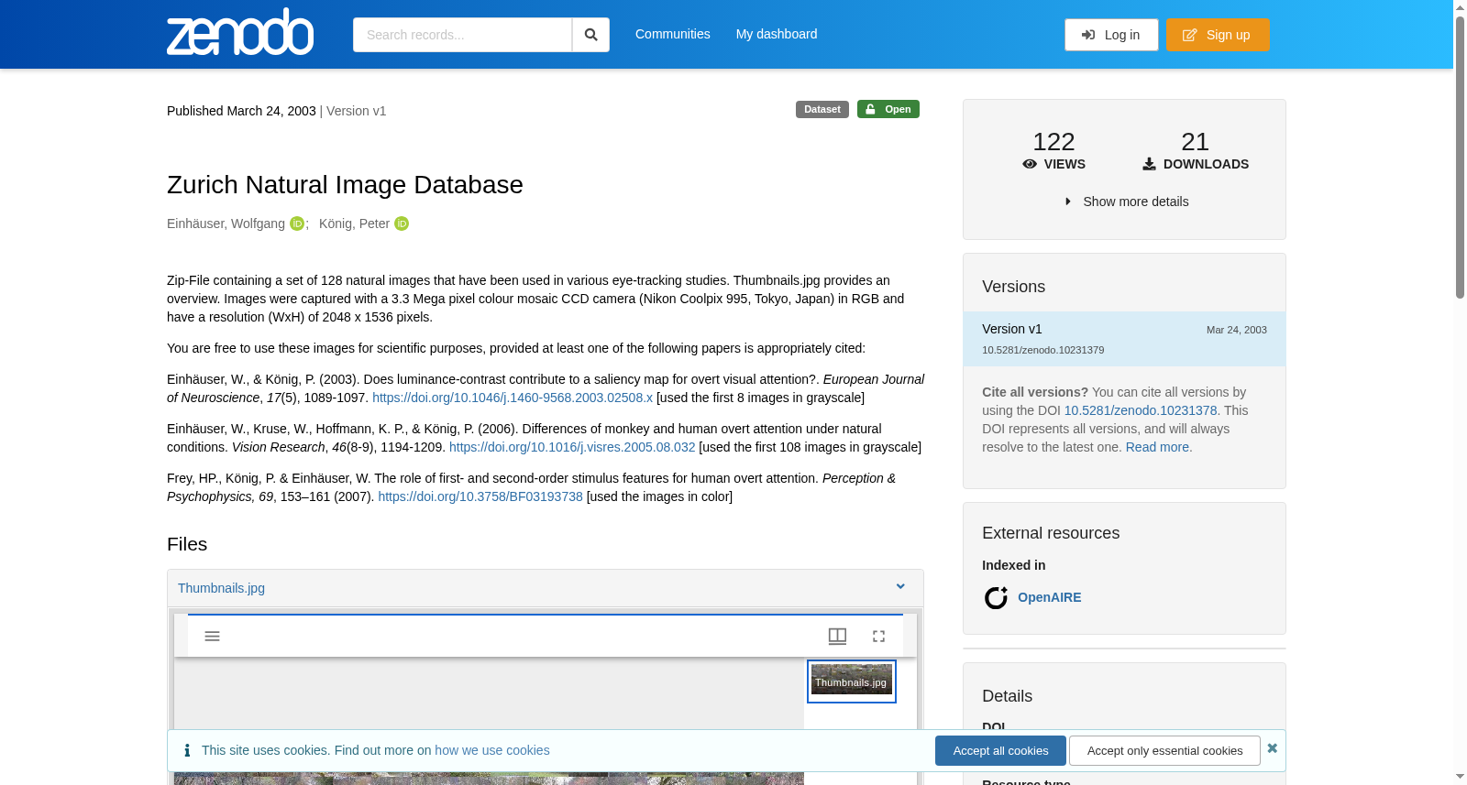Click the Sign up button
Image resolution: width=1467 pixels, height=785 pixels.
[x=1218, y=35]
